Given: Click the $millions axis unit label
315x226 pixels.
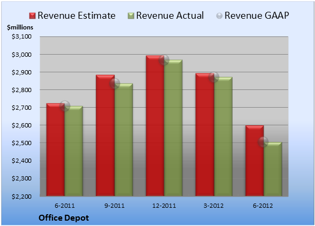Looking at the screenshot, I should pyautogui.click(x=20, y=27).
